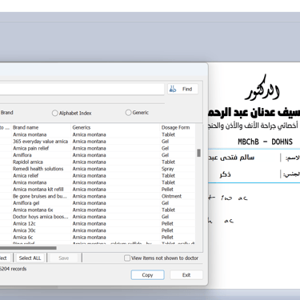Click the horizontal scrollbar thumb of the list
This screenshot has width=300, height=300.
pos(28,248)
